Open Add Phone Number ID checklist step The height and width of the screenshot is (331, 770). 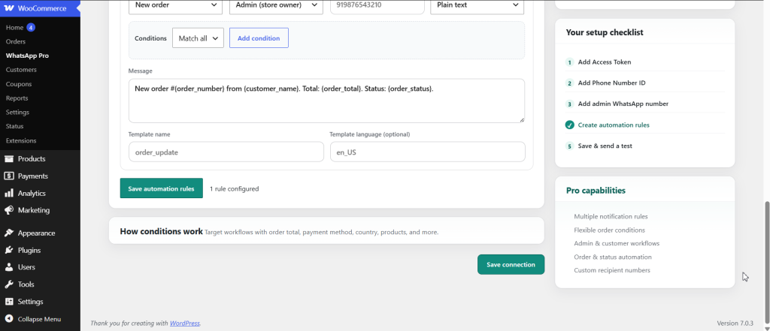coord(611,83)
